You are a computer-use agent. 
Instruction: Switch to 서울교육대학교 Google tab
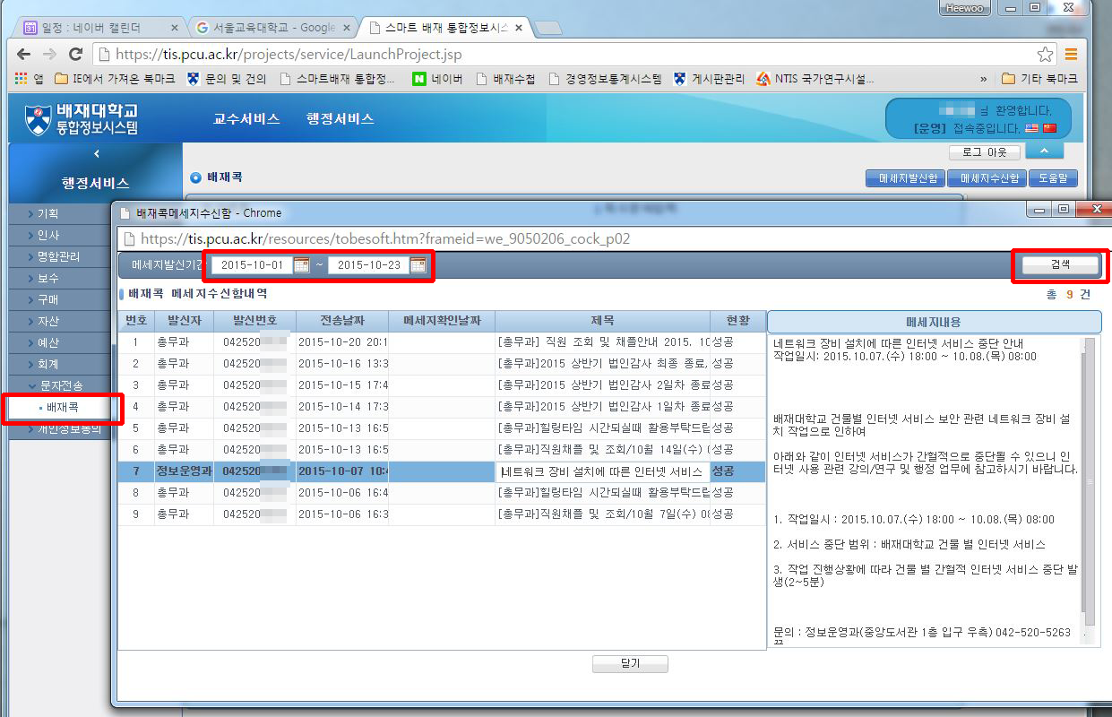pyautogui.click(x=271, y=27)
